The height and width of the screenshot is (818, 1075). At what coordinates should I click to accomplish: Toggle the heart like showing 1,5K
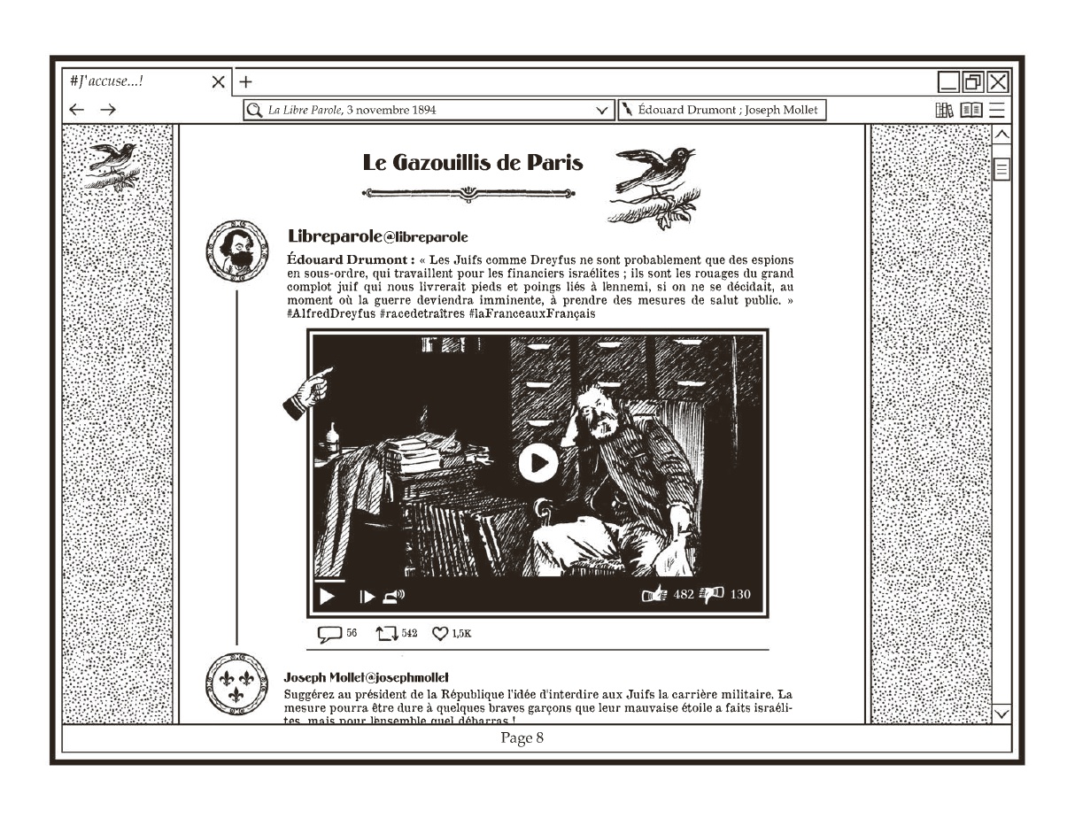coord(440,634)
